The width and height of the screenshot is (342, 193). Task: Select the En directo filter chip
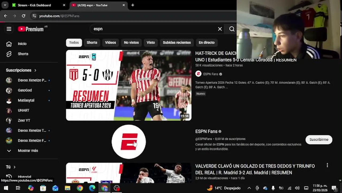tap(207, 43)
